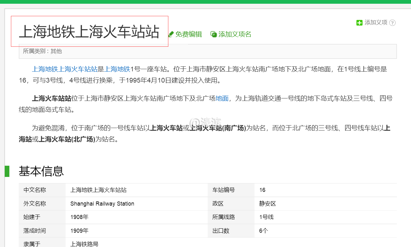Image resolution: width=411 pixels, height=247 pixels.
Task: Click the 1号线 value under 所属线路
Action: tap(266, 217)
